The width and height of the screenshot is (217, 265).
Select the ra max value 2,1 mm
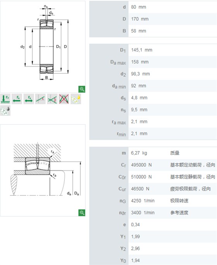[139, 122]
